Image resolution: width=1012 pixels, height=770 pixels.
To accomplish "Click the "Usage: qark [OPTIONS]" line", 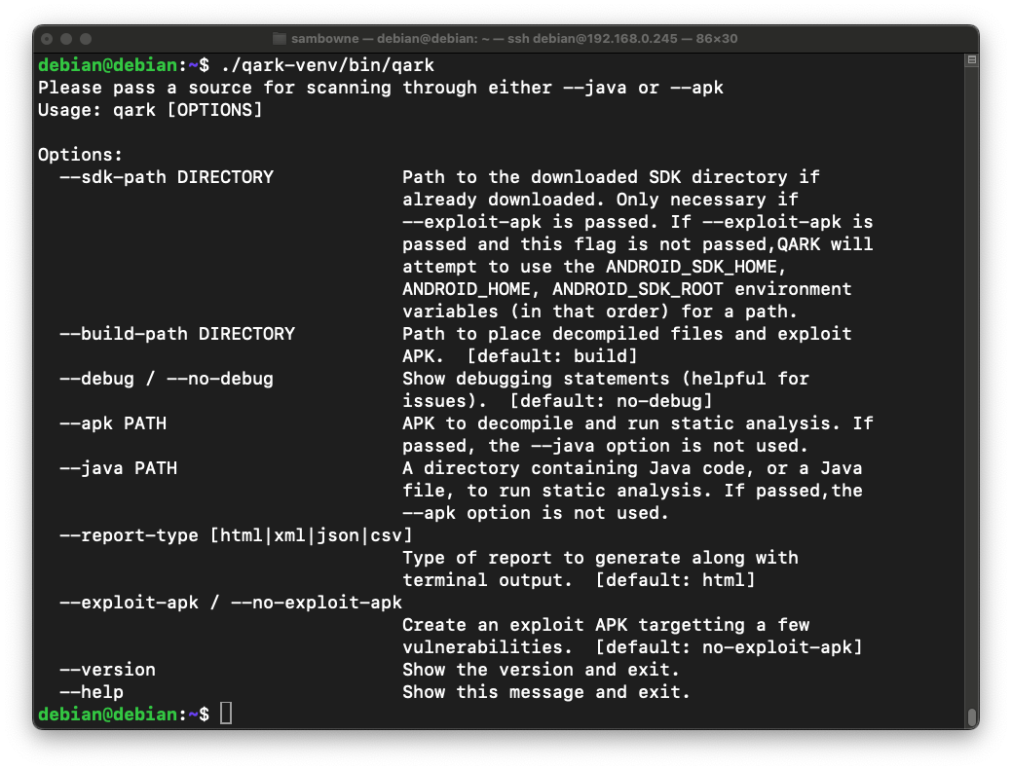I will (150, 110).
